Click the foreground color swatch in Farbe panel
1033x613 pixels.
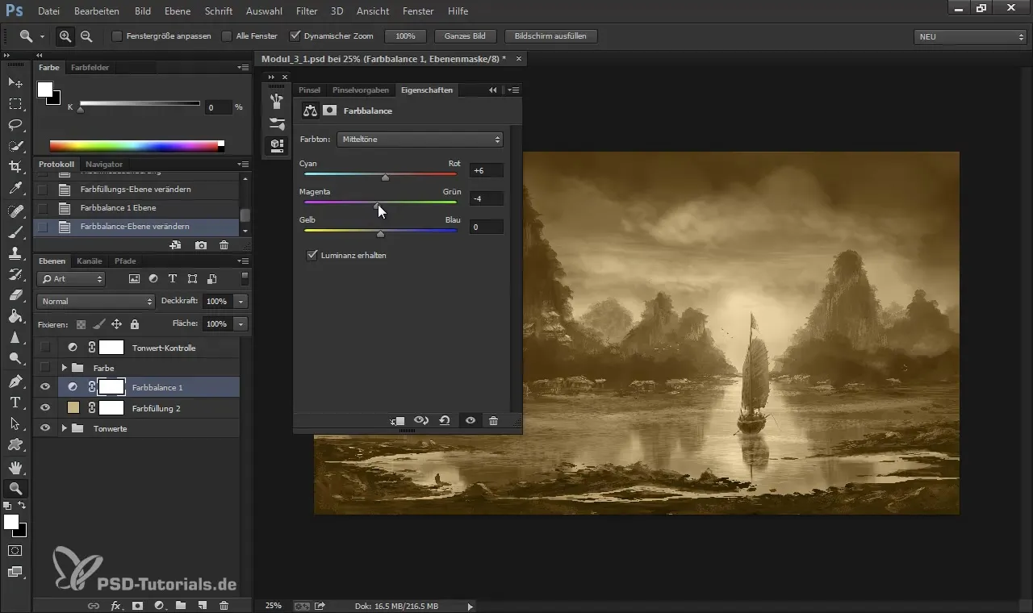(x=45, y=90)
